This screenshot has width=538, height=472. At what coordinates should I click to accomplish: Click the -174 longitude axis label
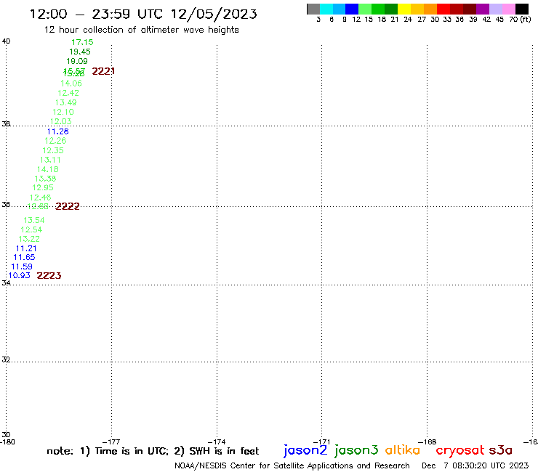click(217, 442)
